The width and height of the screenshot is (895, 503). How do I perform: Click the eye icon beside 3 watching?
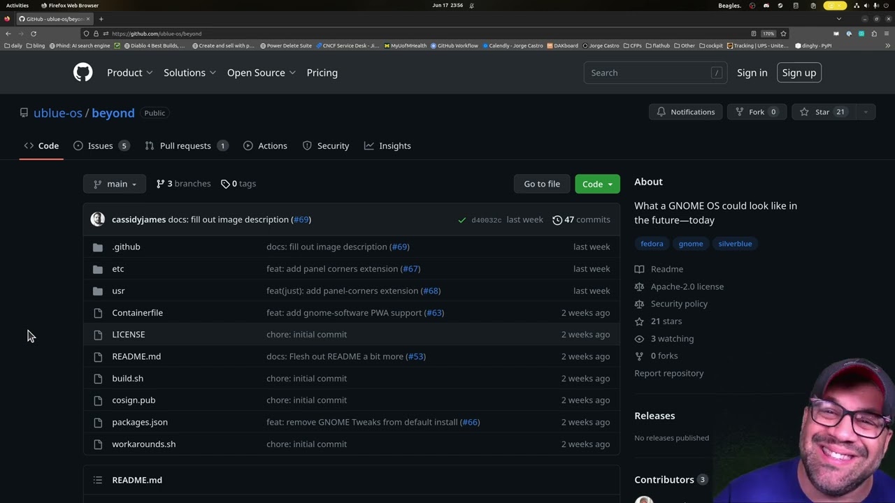tap(639, 339)
